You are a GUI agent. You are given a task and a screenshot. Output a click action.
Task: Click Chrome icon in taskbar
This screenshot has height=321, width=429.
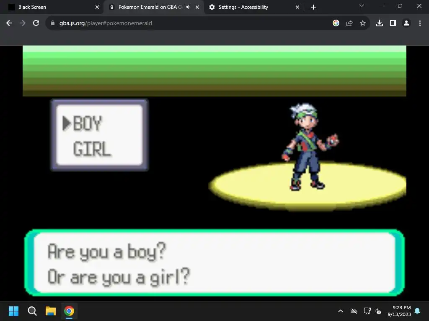point(69,311)
